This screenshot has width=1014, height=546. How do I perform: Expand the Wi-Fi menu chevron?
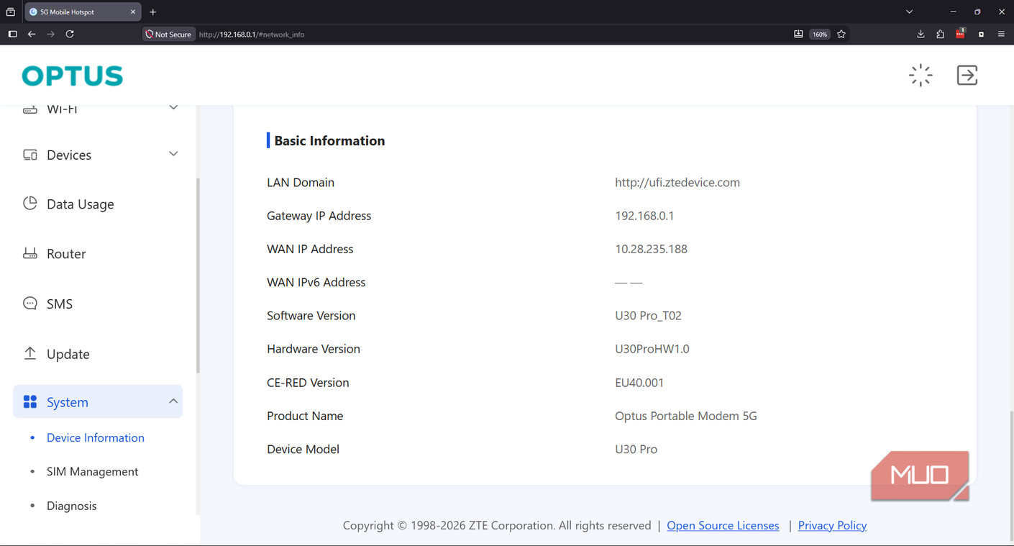click(x=173, y=108)
